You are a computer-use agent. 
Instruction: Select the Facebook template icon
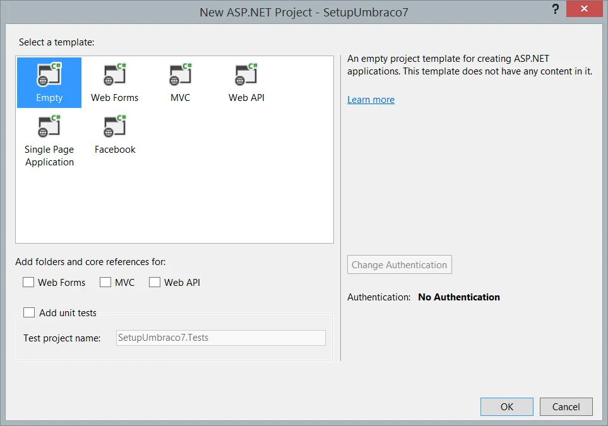[114, 129]
